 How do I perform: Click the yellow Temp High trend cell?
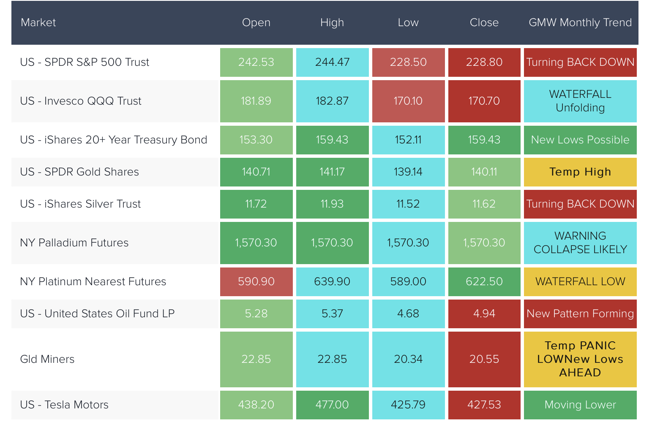pos(580,172)
